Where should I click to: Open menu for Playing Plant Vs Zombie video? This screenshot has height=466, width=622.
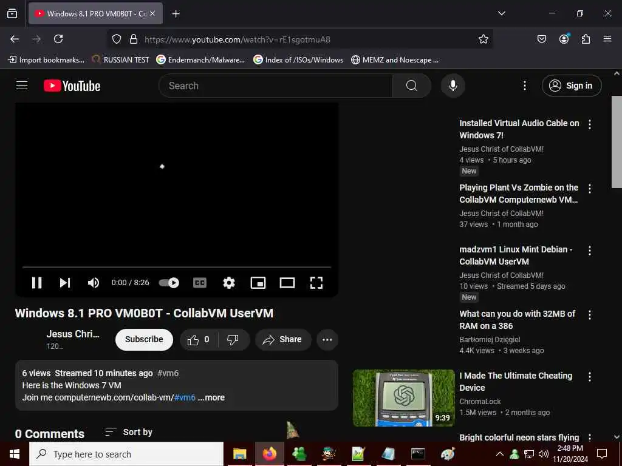[589, 189]
